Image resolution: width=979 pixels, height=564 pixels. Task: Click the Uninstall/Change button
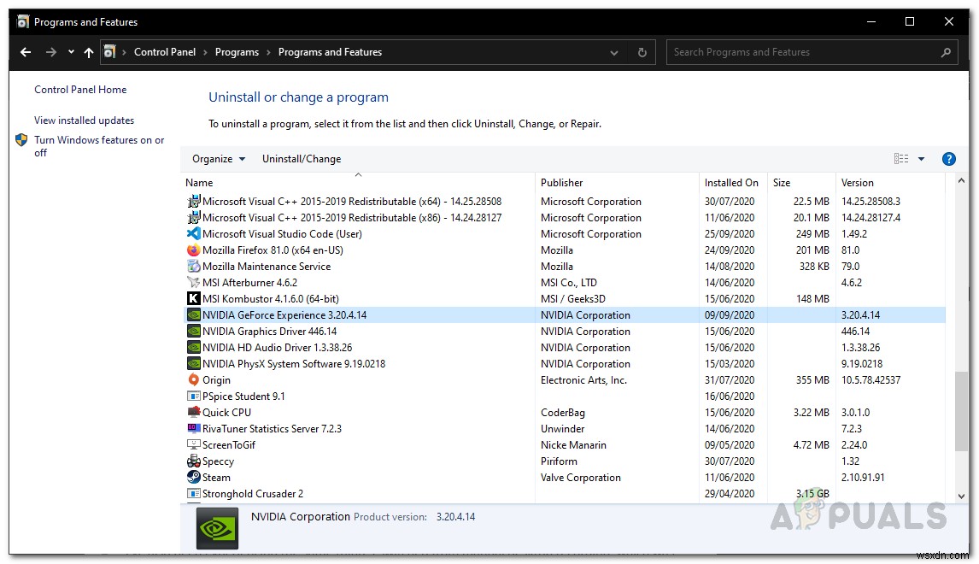coord(302,158)
